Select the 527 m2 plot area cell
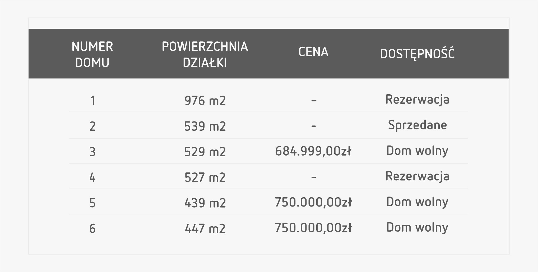 [x=205, y=177]
